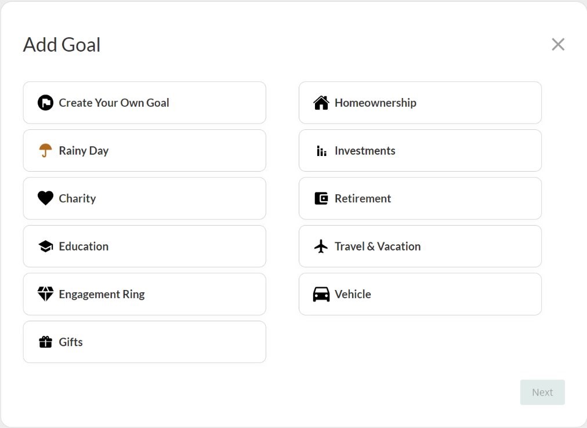Close the Add Goal dialog

[x=558, y=45]
